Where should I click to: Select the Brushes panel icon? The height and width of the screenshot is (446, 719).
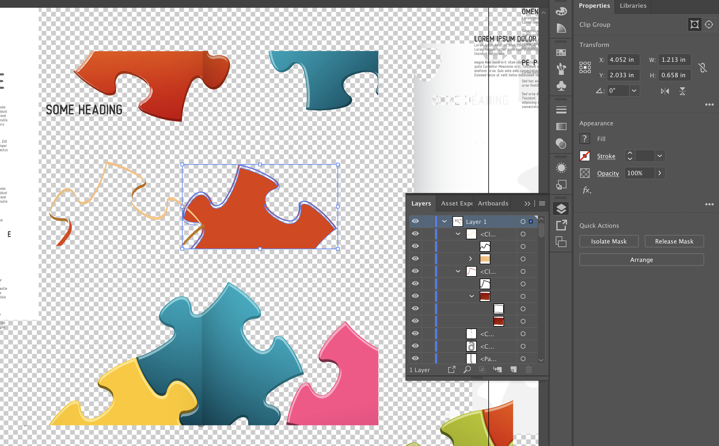coord(561,69)
